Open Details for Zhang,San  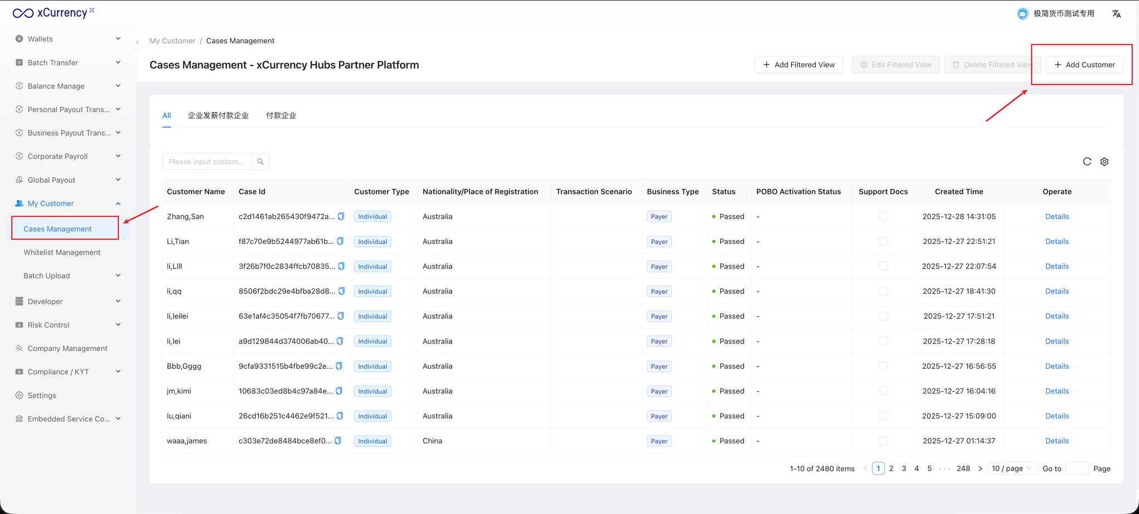1057,216
